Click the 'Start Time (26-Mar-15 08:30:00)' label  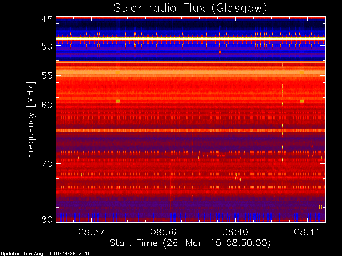pyautogui.click(x=190, y=243)
